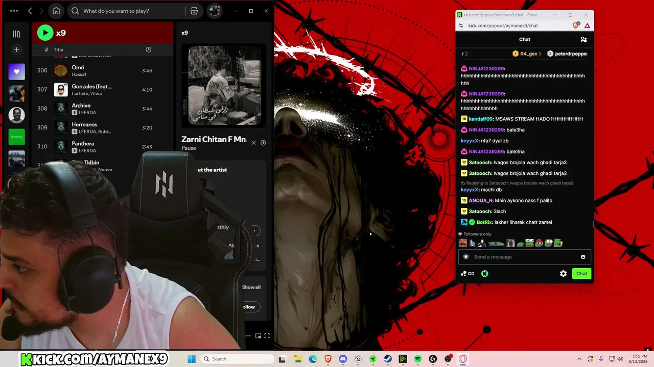Go forward in Spotify navigation
This screenshot has width=654, height=367.
42,11
